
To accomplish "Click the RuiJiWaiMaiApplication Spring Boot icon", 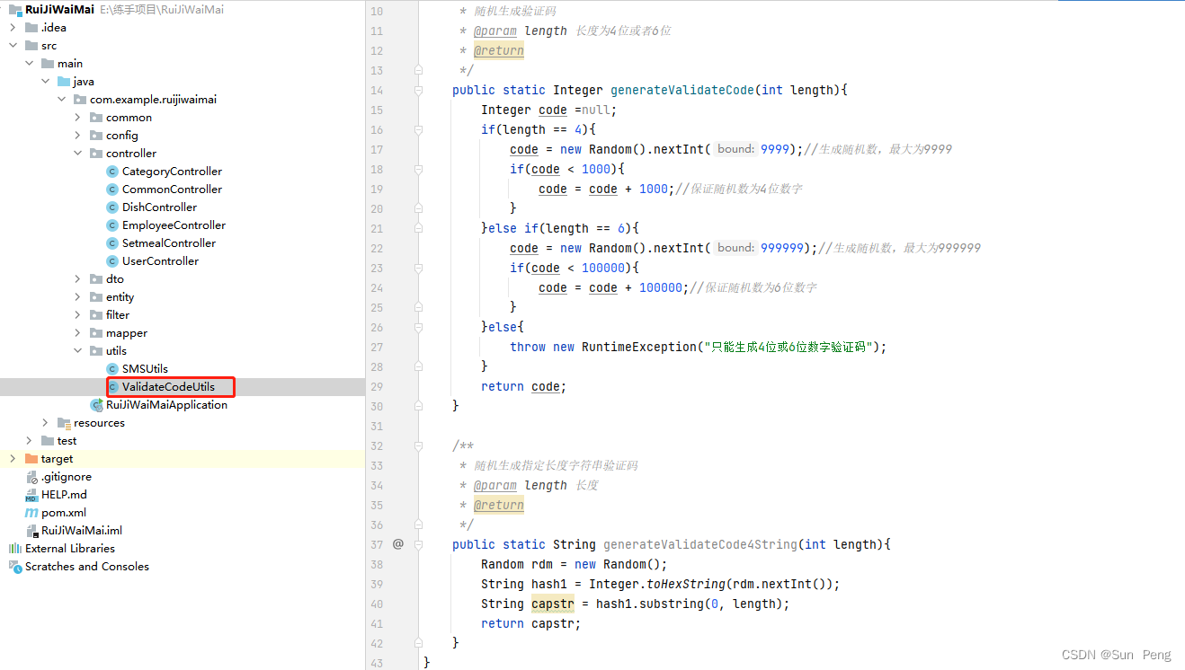I will coord(97,405).
